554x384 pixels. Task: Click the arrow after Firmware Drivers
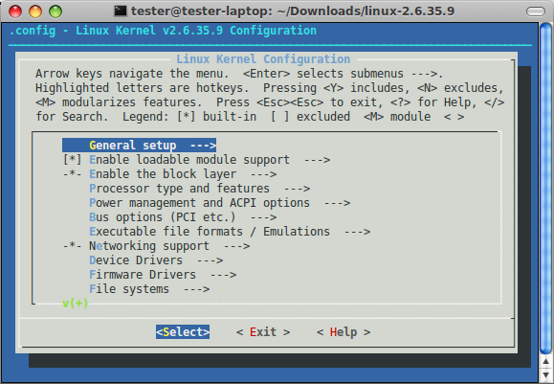pyautogui.click(x=223, y=275)
